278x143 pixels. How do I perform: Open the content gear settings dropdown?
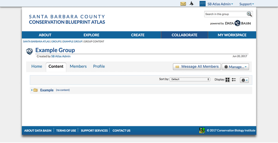click(244, 80)
